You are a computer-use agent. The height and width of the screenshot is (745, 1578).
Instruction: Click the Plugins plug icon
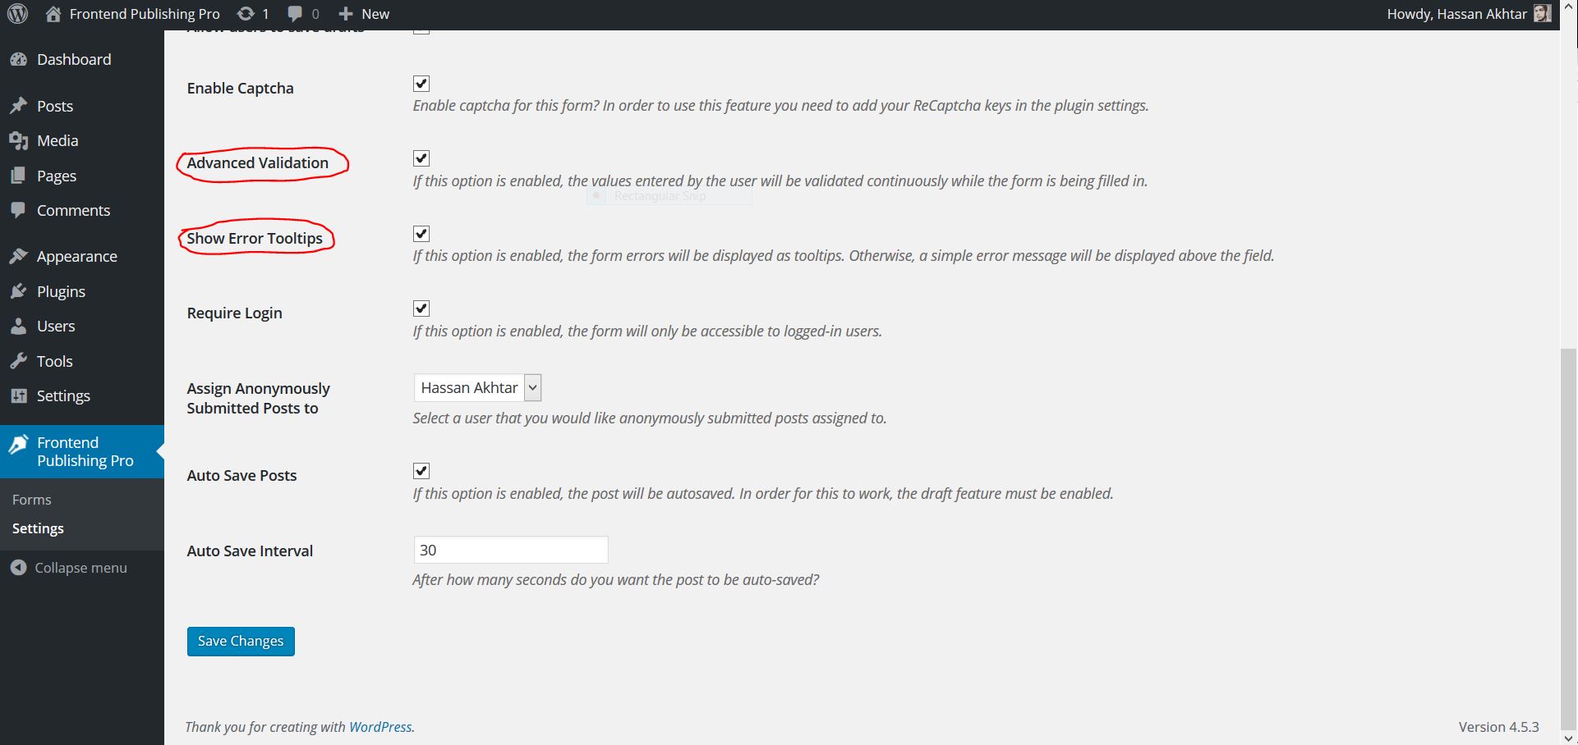pos(20,290)
